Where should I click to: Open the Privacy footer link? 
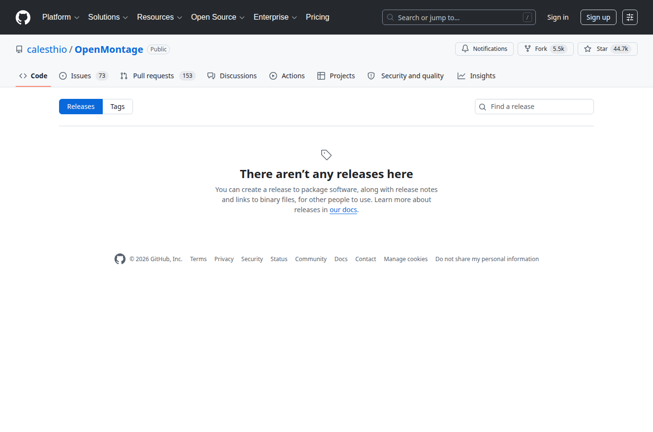coord(224,259)
